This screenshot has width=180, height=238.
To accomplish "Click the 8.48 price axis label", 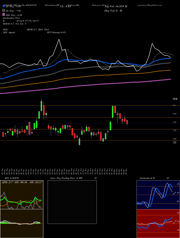I will 175,122.
